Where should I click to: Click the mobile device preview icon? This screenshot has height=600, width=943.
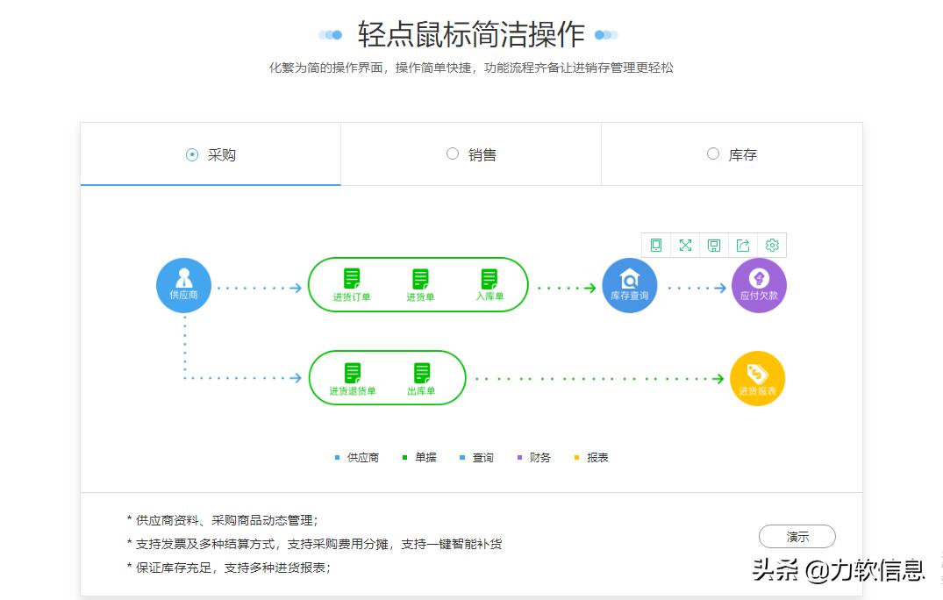pyautogui.click(x=656, y=246)
